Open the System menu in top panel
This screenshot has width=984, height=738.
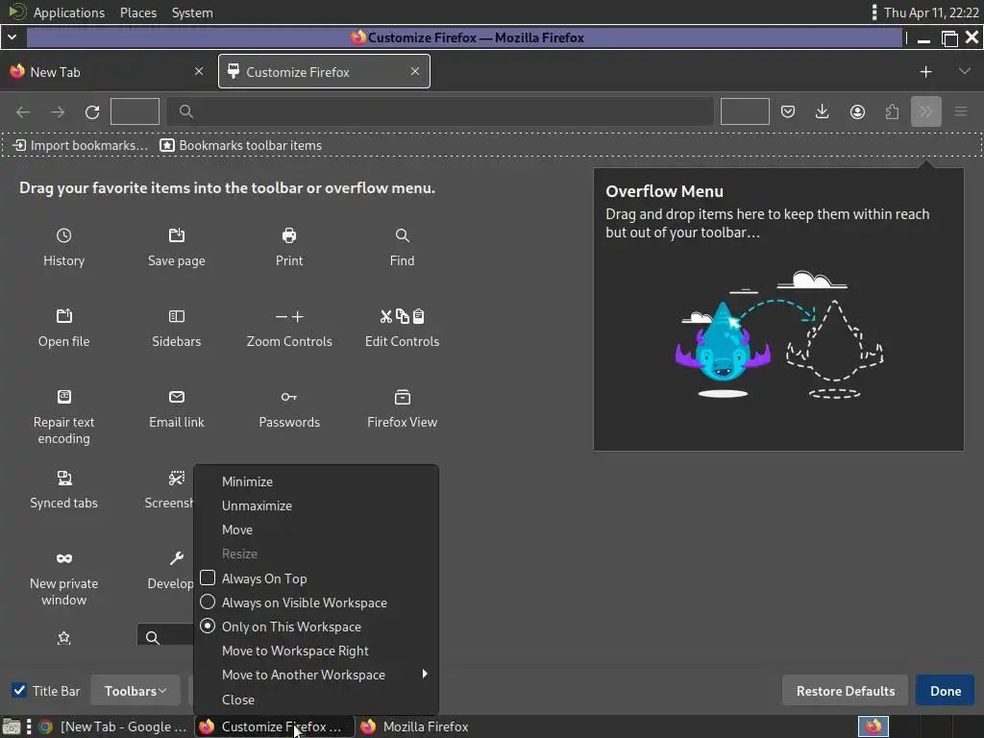pyautogui.click(x=192, y=12)
